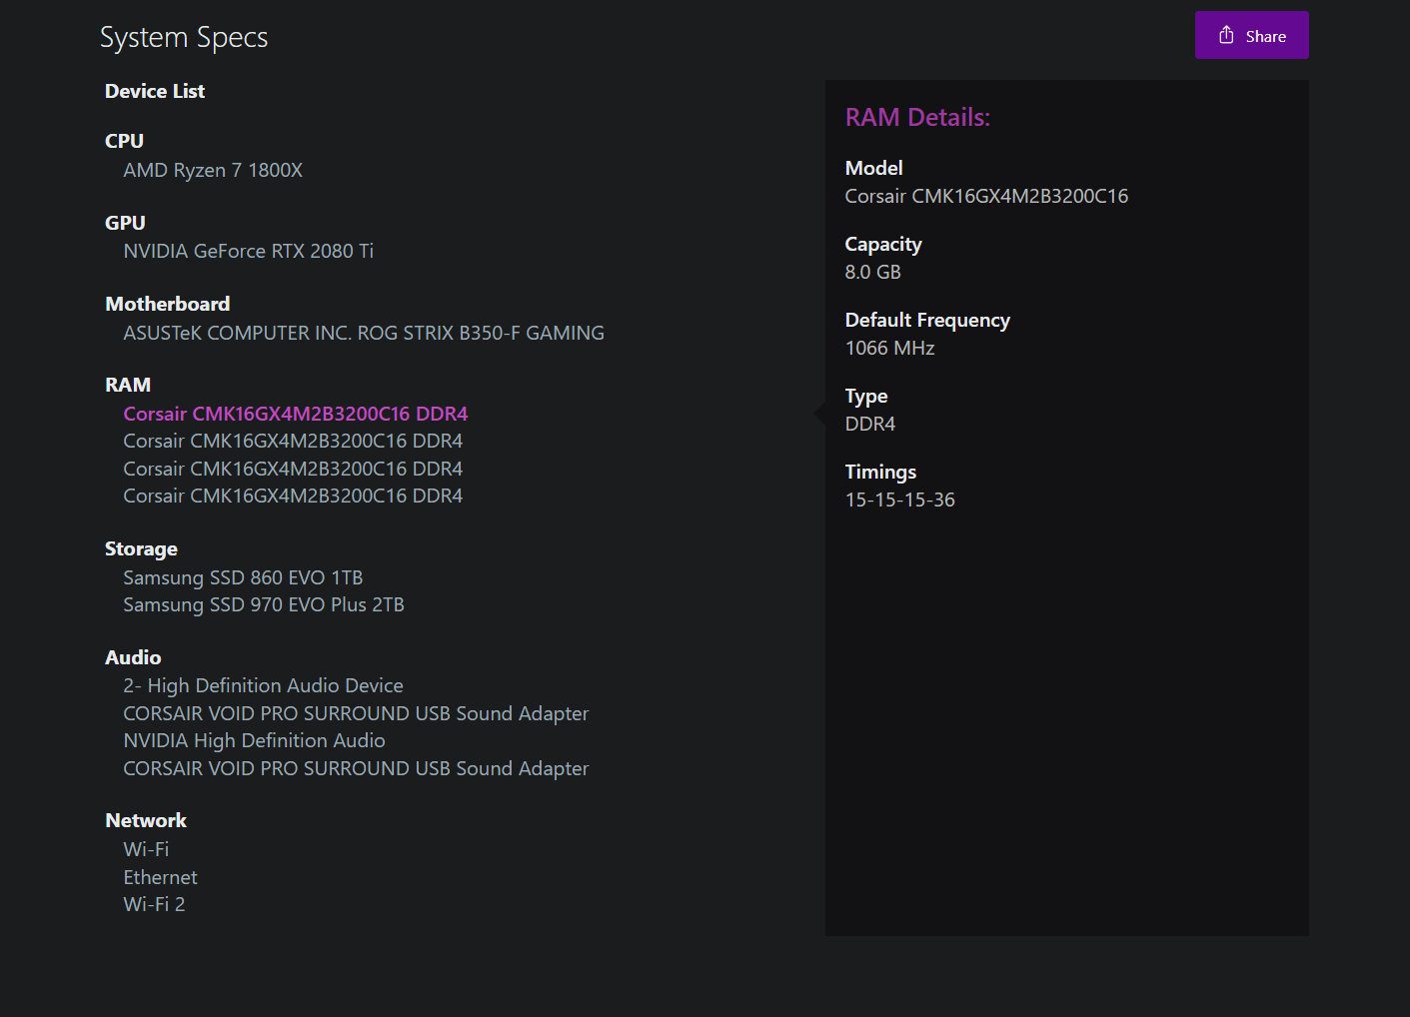This screenshot has height=1017, width=1410.
Task: Click the 'Network' category heading
Action: pyautogui.click(x=146, y=821)
